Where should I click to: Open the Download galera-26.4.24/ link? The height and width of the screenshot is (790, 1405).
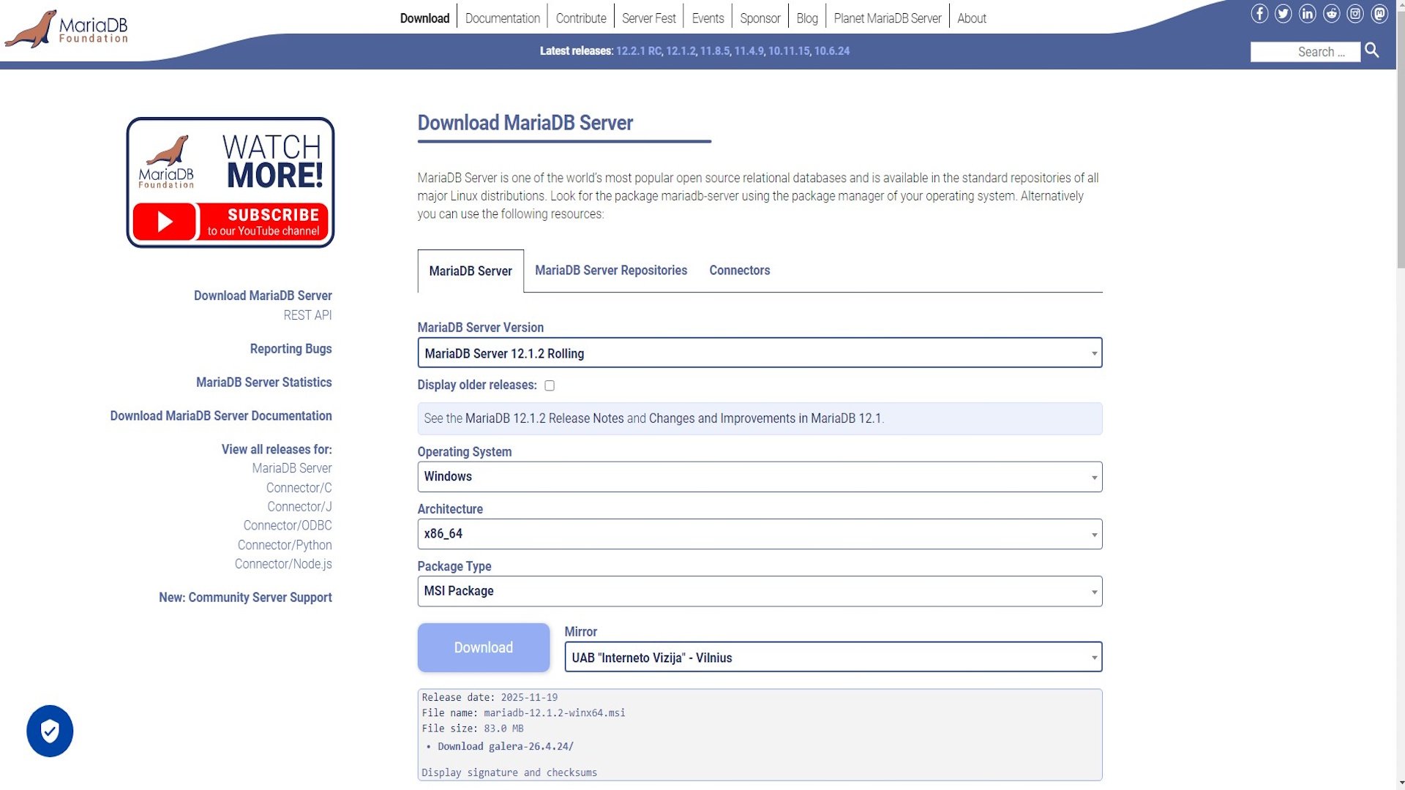coord(506,747)
